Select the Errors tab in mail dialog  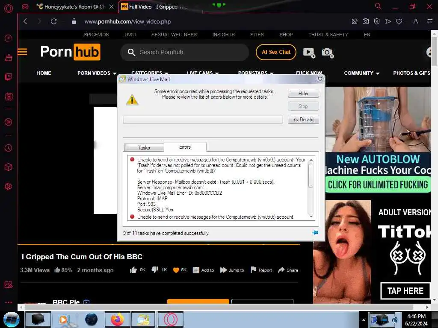click(185, 147)
